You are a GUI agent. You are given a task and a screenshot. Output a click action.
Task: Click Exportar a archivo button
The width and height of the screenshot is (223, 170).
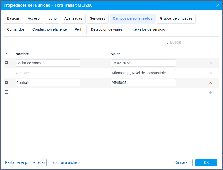point(65,163)
